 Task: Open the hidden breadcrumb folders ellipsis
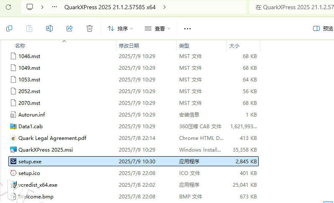pos(54,7)
